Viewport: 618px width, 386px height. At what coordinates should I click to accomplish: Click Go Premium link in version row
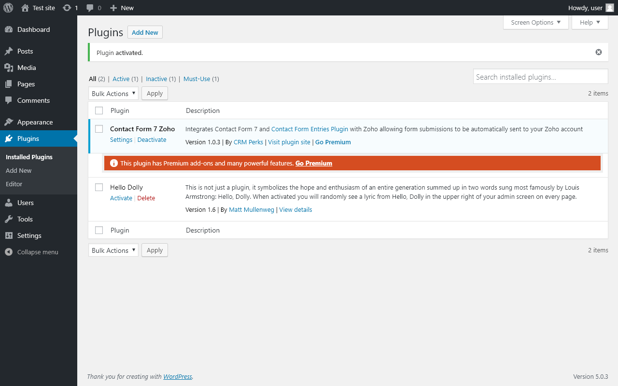click(x=333, y=142)
